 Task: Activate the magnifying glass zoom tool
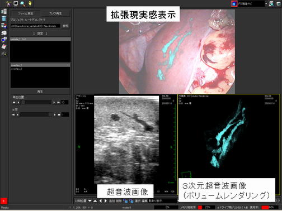(23, 3)
